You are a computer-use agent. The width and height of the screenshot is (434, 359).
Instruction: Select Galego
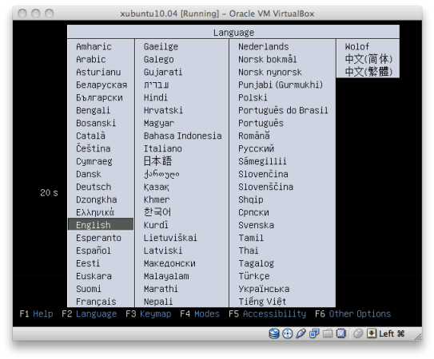(158, 59)
